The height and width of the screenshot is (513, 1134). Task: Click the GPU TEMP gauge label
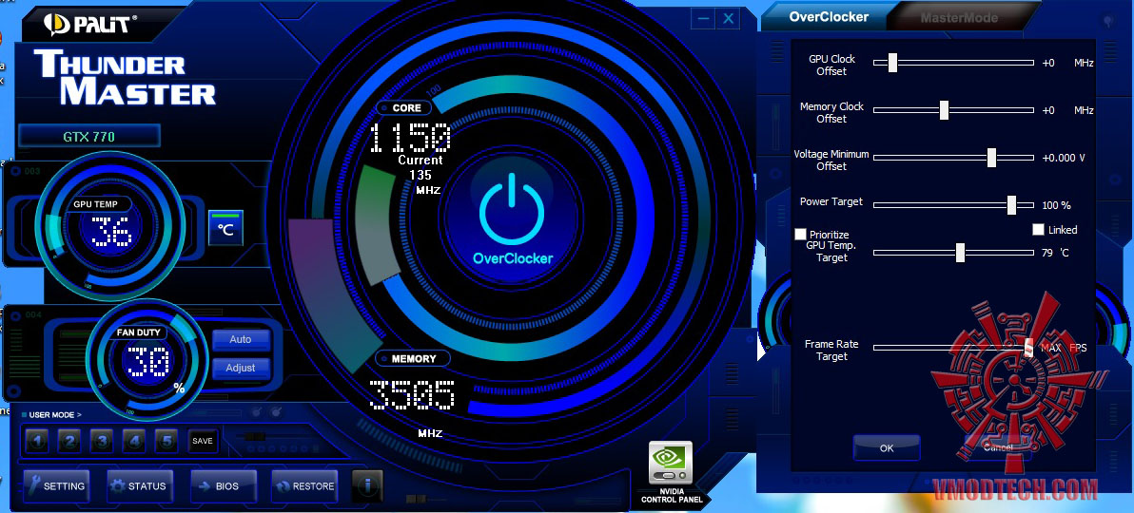[98, 204]
